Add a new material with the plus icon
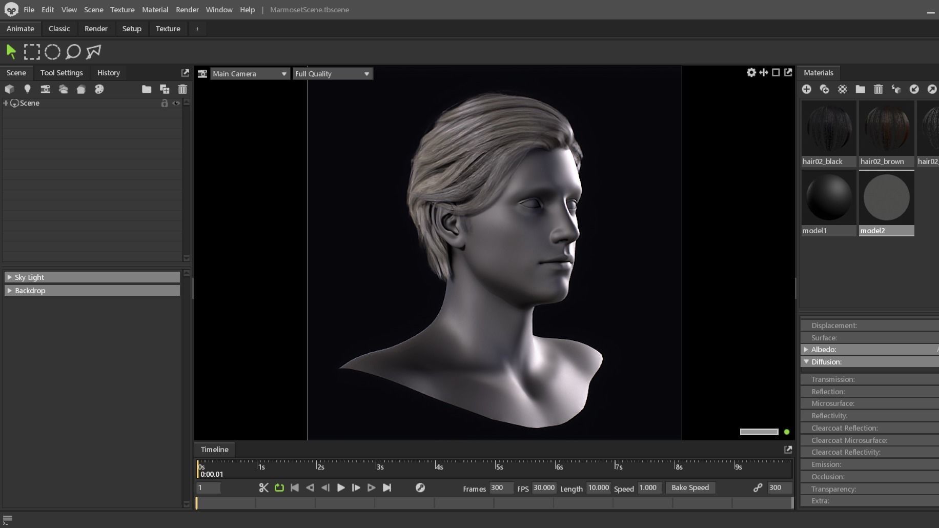Image resolution: width=939 pixels, height=528 pixels. click(x=806, y=89)
